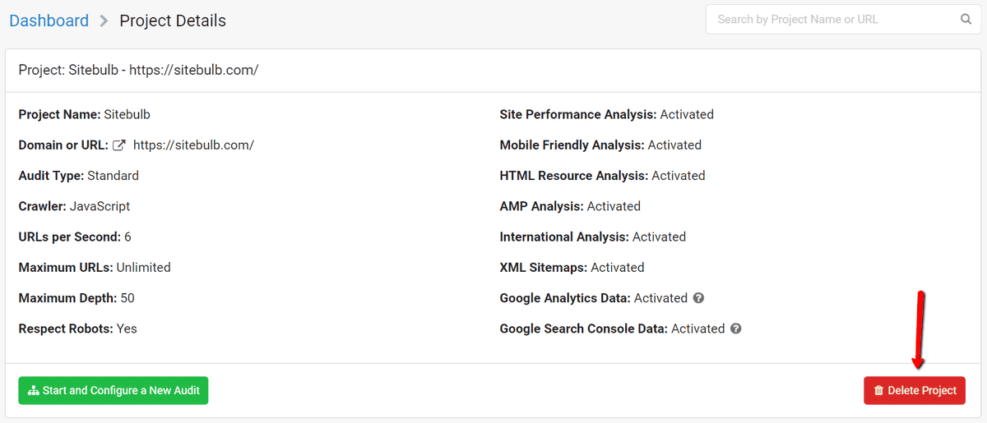Click the red Delete Project button

pyautogui.click(x=915, y=390)
